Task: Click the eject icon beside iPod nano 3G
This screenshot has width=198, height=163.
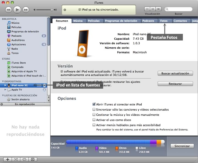Action: click(x=44, y=85)
